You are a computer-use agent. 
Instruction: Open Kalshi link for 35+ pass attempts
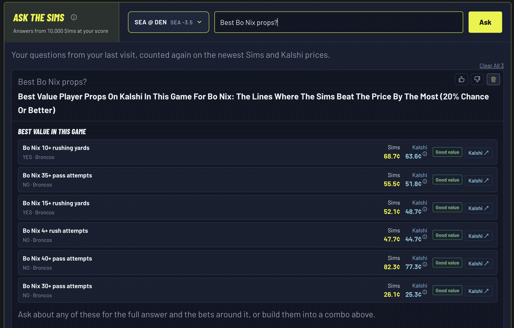point(478,181)
